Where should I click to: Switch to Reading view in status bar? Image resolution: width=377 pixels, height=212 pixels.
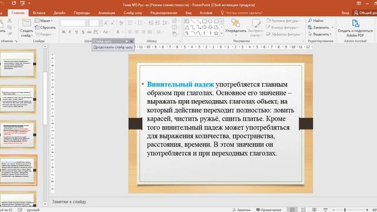[x=314, y=210]
